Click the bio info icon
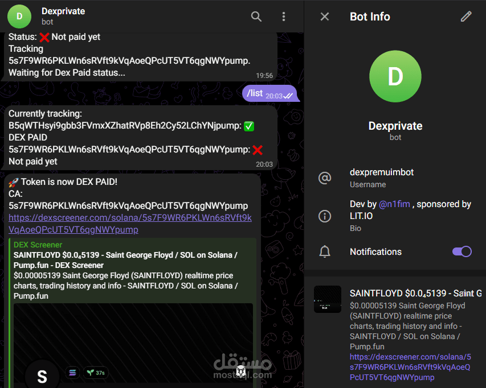The width and height of the screenshot is (486, 388). point(325,216)
